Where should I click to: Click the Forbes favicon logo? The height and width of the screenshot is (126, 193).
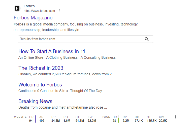(x=17, y=8)
